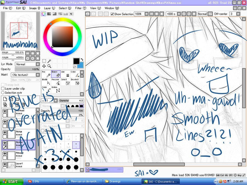
Task: Activate the rectangular selection tool
Action: click(x=44, y=61)
